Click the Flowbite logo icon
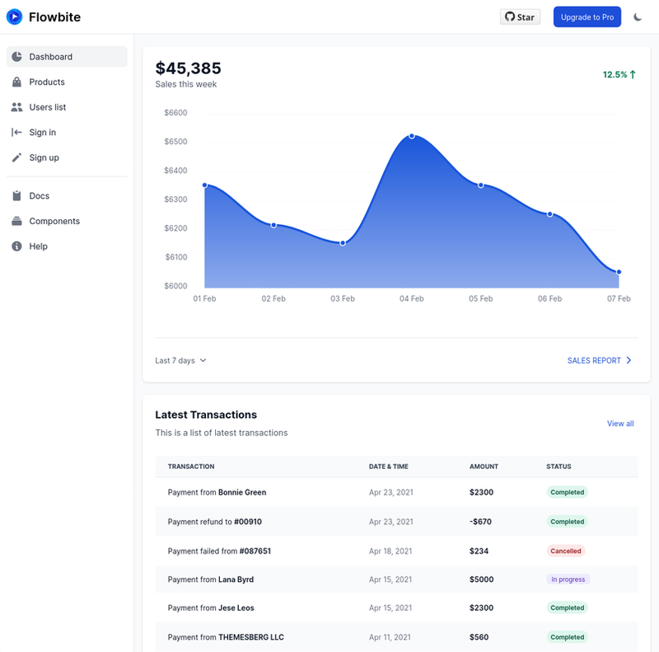This screenshot has height=652, width=659. [14, 16]
